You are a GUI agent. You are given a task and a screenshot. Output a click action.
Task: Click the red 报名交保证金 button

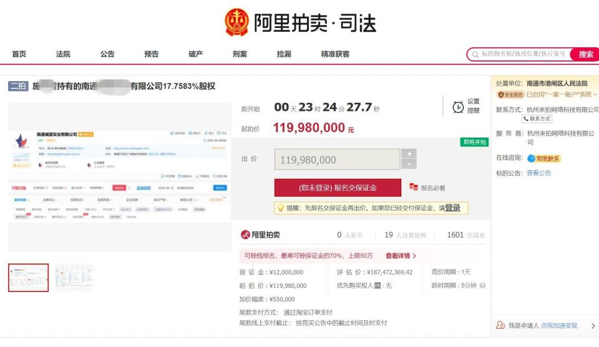(x=338, y=188)
